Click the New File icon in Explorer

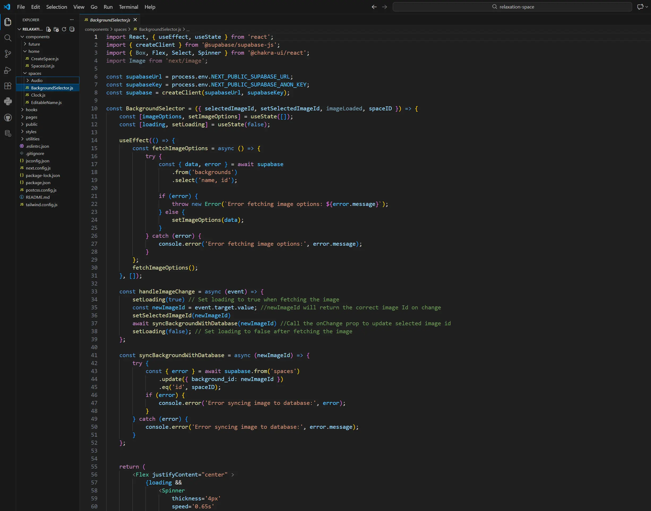[x=49, y=29]
